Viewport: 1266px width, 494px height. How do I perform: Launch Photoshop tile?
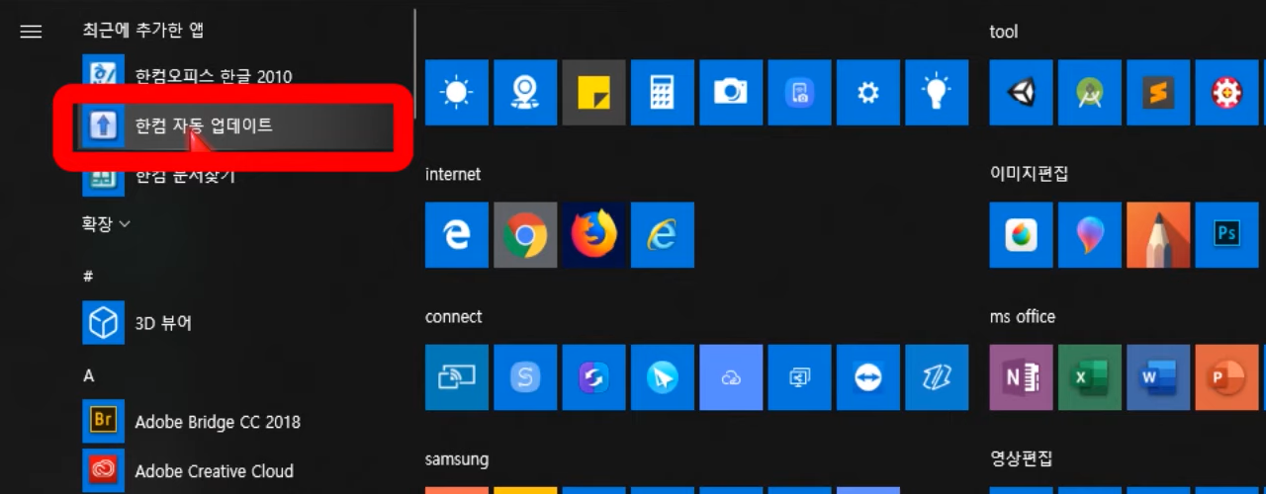pos(1226,235)
